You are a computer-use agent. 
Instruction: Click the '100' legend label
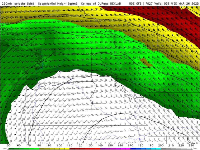click(x=59, y=145)
